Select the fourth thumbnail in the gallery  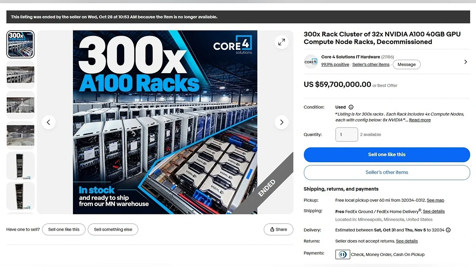click(21, 136)
